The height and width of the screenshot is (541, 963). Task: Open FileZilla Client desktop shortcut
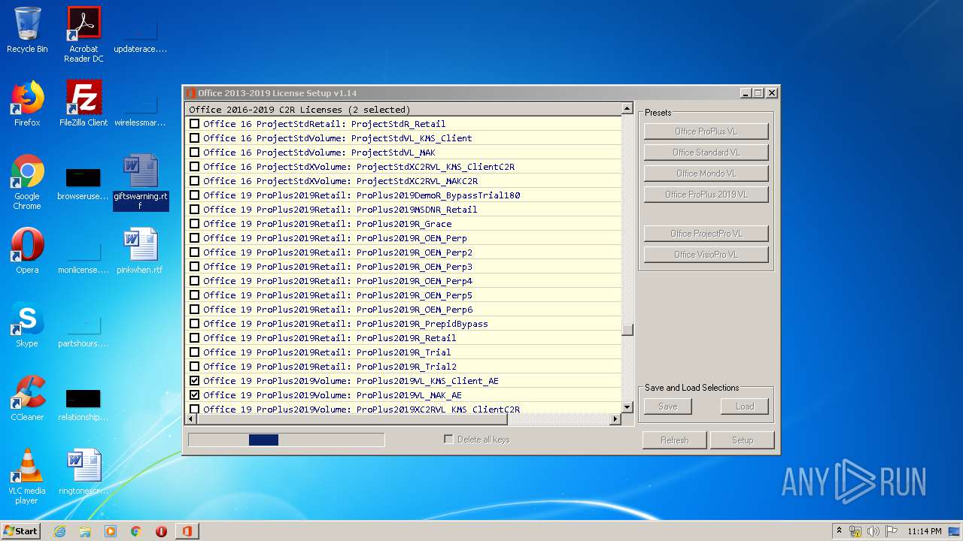click(84, 104)
